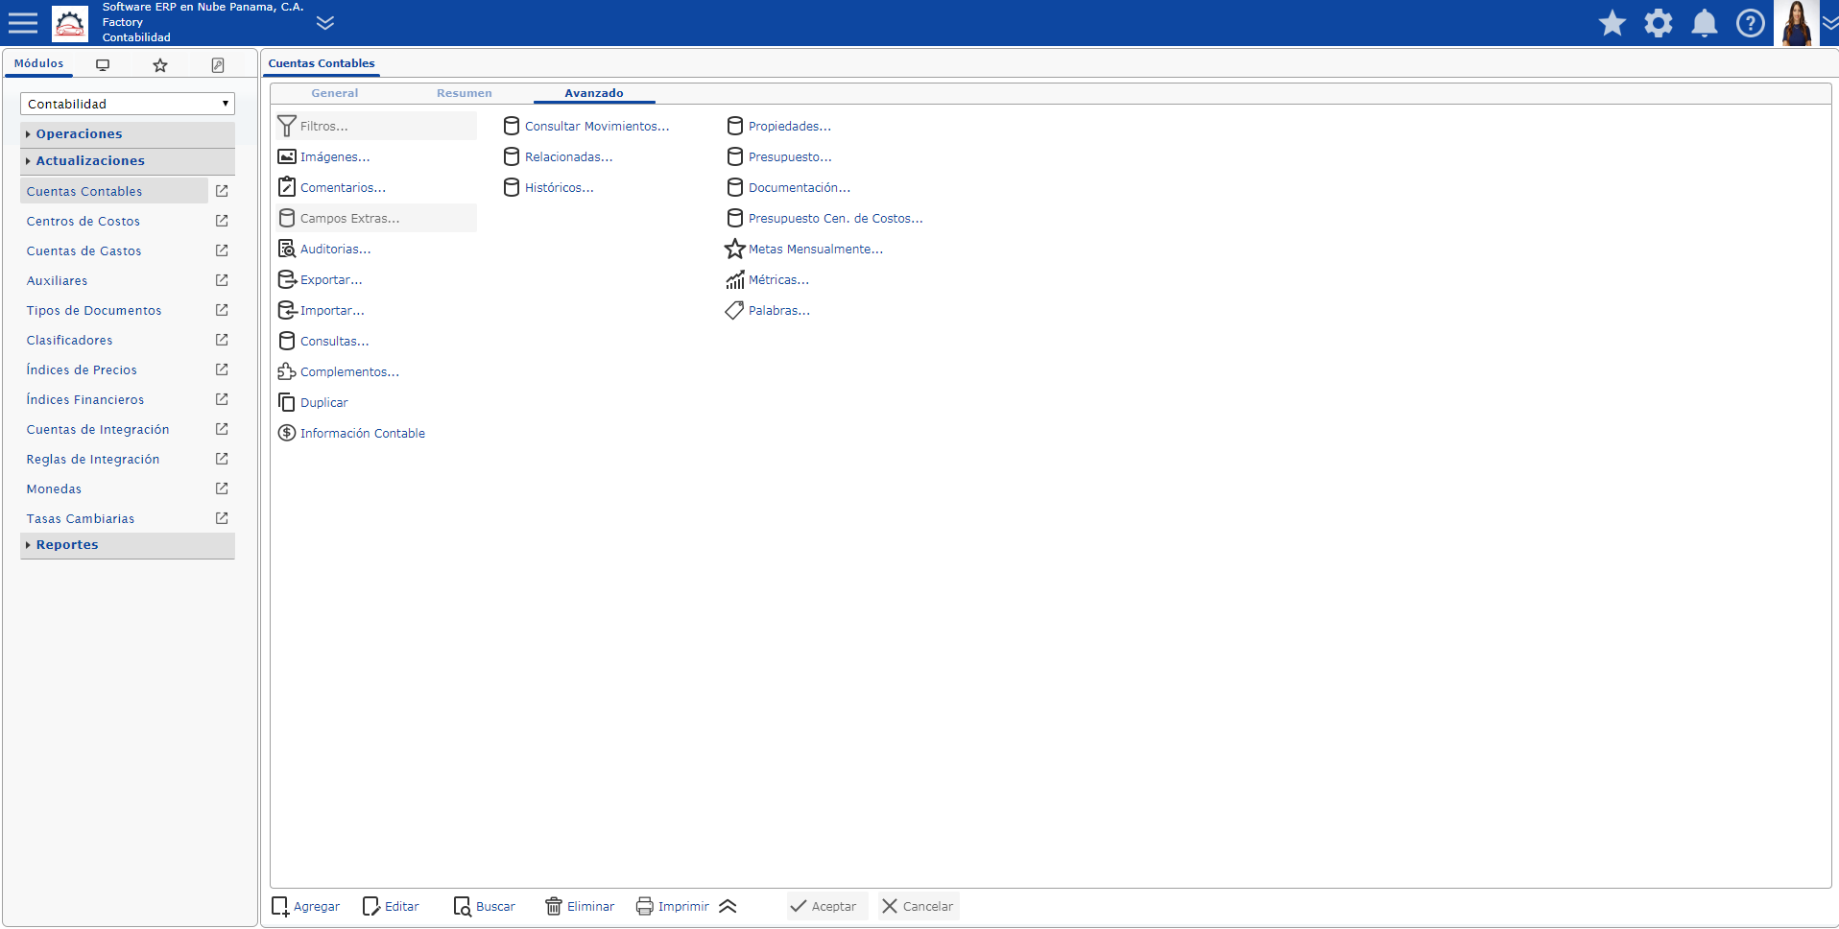This screenshot has height=929, width=1839.
Task: Select the Módulos tab
Action: coord(38,63)
